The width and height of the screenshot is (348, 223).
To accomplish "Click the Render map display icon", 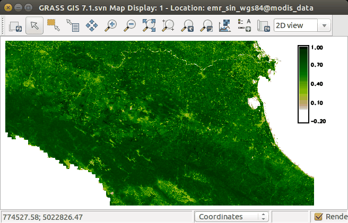I will tap(15, 25).
